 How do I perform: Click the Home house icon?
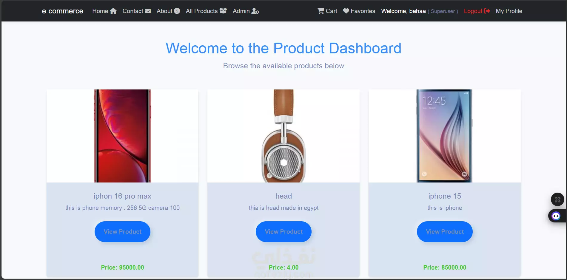pos(113,11)
